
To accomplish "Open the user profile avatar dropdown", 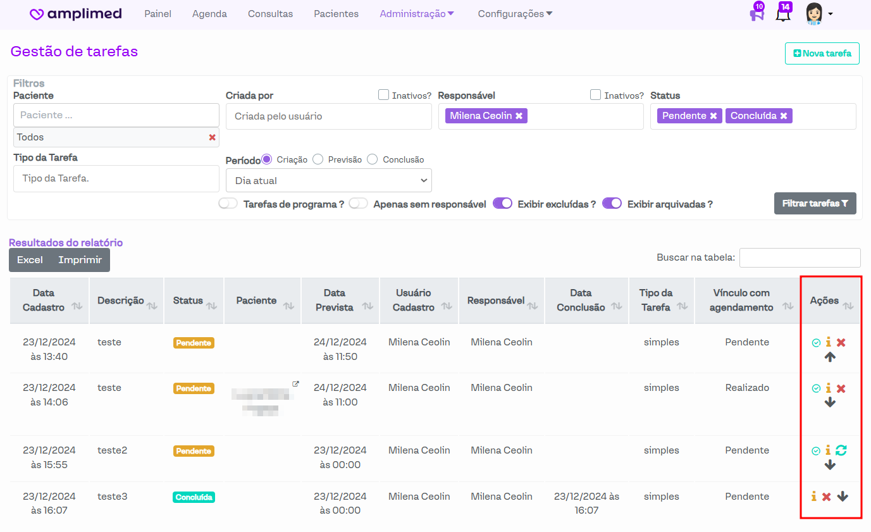I will coord(818,14).
